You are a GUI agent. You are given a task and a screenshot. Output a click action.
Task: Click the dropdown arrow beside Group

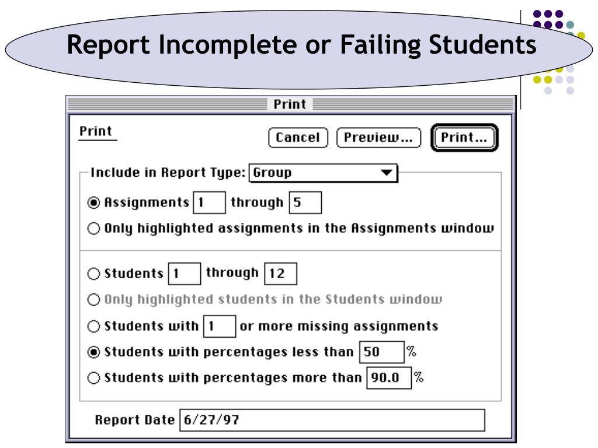point(387,173)
